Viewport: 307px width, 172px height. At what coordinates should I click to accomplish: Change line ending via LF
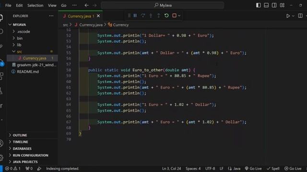pos(221,169)
